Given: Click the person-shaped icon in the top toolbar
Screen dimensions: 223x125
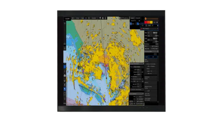Looking at the screenshot, I should (103, 18).
